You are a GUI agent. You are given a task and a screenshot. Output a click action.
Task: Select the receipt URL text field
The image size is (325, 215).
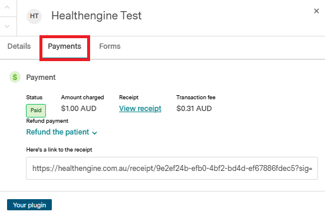172,168
